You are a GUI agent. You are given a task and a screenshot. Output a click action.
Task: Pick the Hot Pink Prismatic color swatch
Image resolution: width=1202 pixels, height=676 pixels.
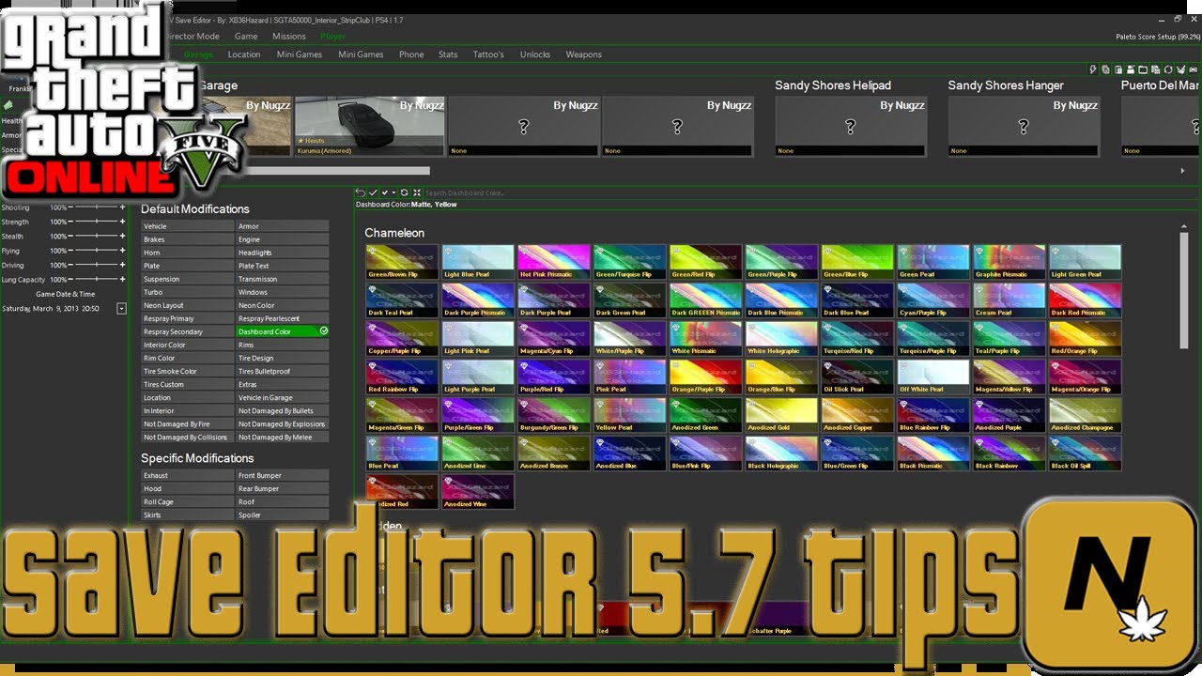(554, 262)
